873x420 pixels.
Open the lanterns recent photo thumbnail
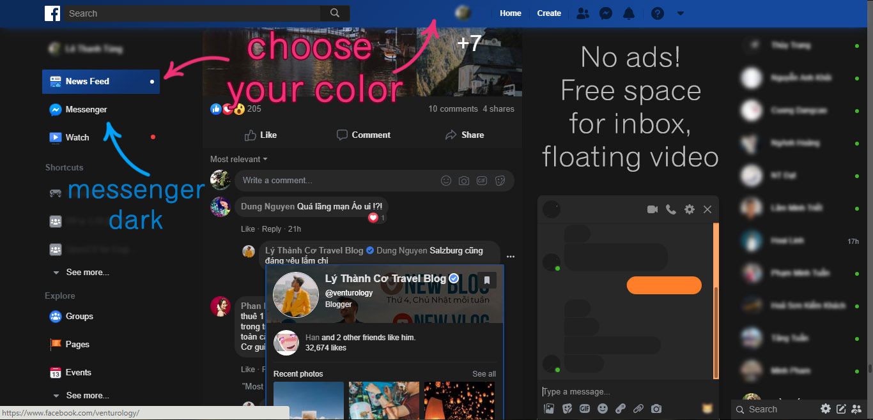(460, 401)
